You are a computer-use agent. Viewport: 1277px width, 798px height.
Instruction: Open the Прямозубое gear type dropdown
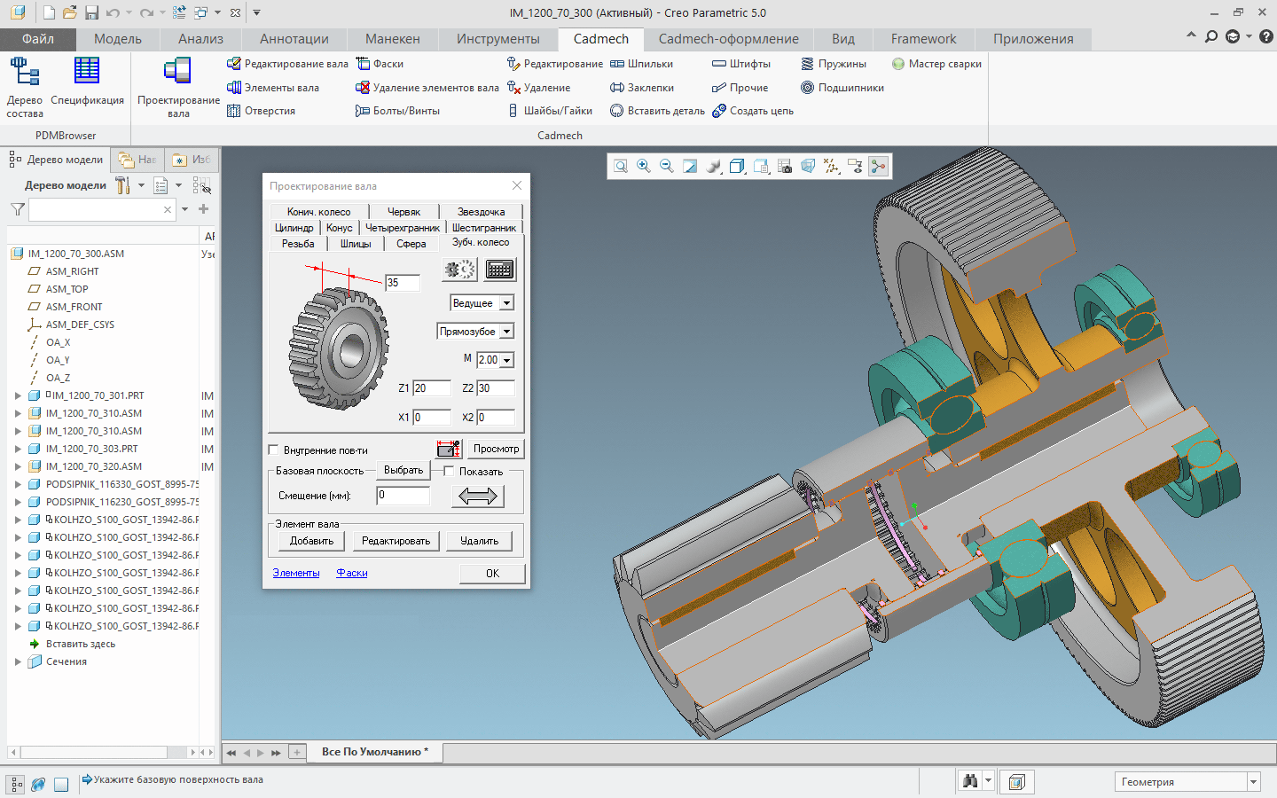[506, 332]
